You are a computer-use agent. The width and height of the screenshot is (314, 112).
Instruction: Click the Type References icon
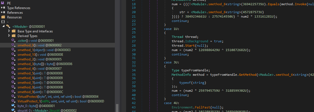pos(3,8)
